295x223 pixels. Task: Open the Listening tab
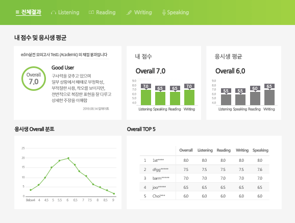tap(65, 12)
